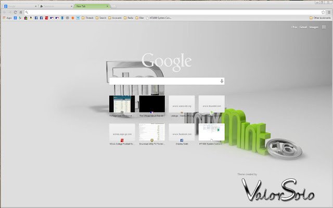The image size is (333, 208).
Task: Close the New Tab tab
Action: pos(107,6)
